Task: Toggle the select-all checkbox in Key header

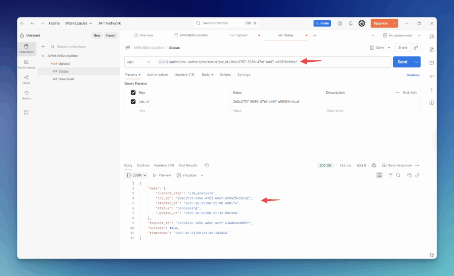Action: click(133, 93)
